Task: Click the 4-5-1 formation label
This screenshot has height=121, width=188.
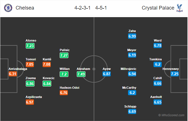Action: click(101, 8)
